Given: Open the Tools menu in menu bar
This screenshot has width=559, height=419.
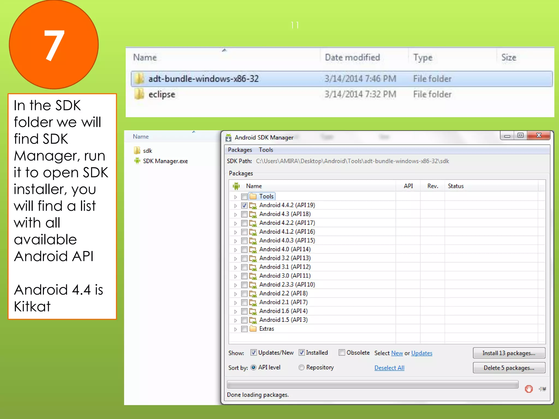Looking at the screenshot, I should click(266, 150).
